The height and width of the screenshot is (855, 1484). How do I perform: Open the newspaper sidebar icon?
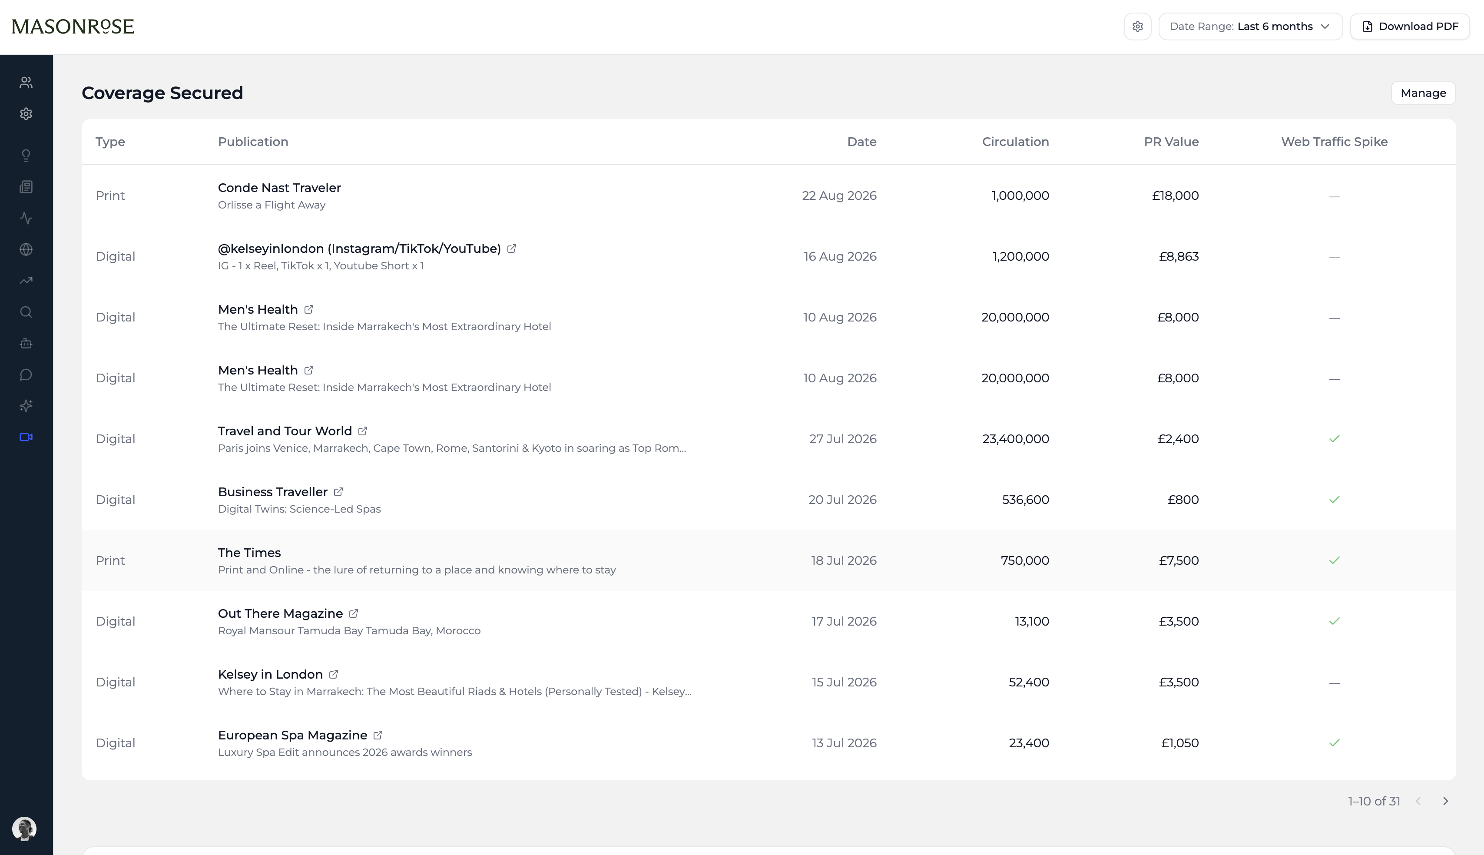(x=26, y=187)
